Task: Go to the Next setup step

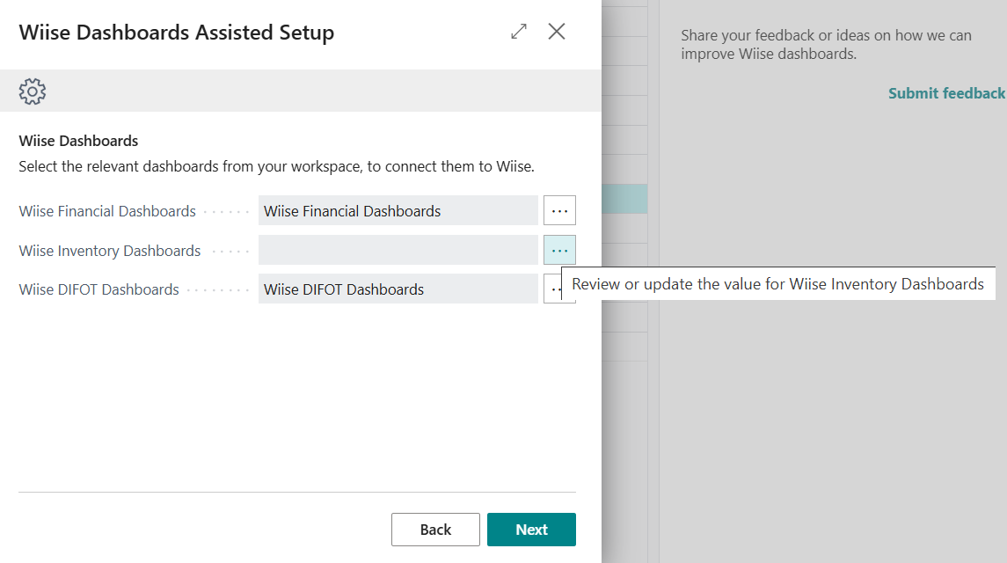Action: point(531,530)
